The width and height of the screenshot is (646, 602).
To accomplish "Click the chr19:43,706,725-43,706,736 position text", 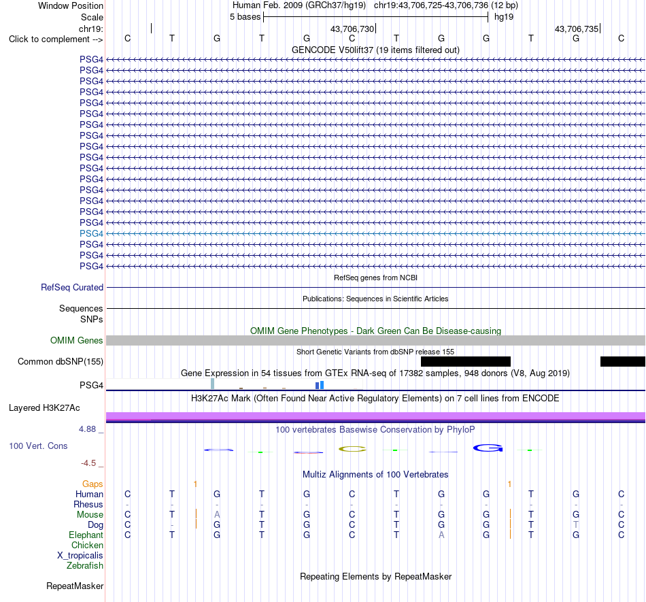I will point(446,5).
